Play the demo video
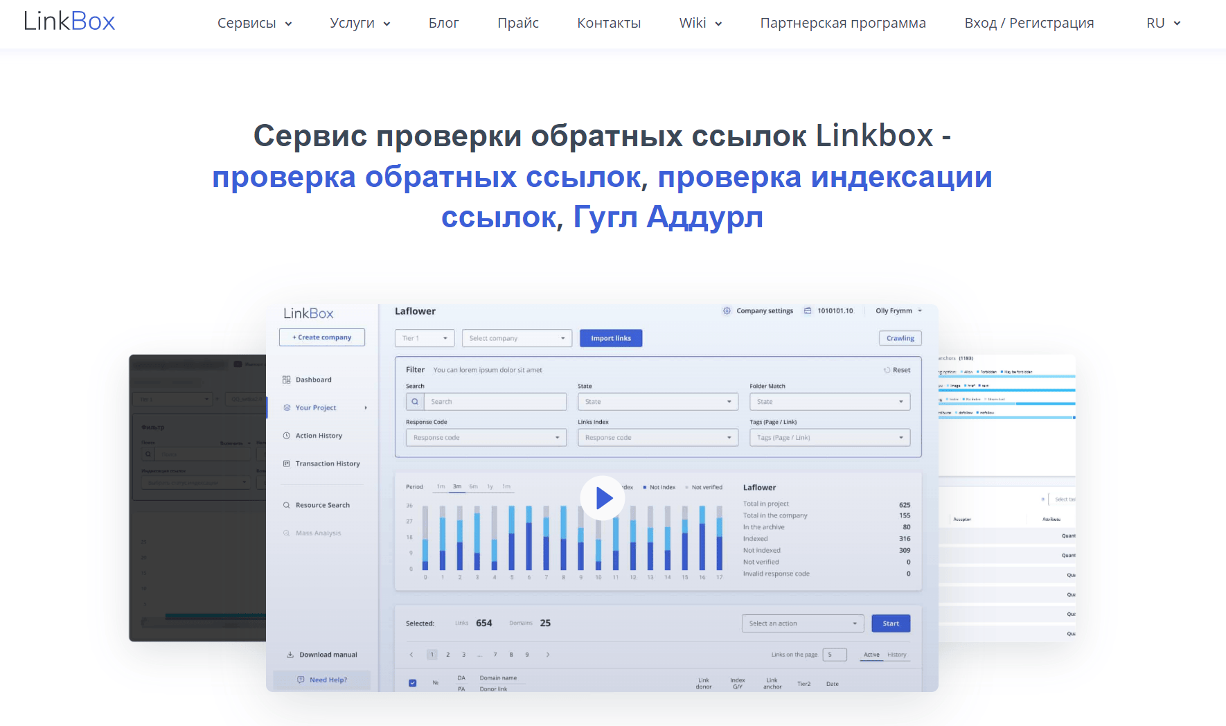1226x726 pixels. 602,497
